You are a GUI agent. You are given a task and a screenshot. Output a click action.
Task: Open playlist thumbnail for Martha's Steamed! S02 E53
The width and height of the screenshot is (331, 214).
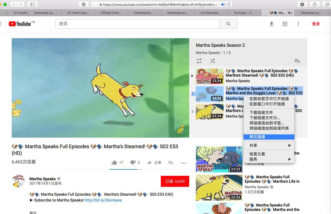coord(209,76)
